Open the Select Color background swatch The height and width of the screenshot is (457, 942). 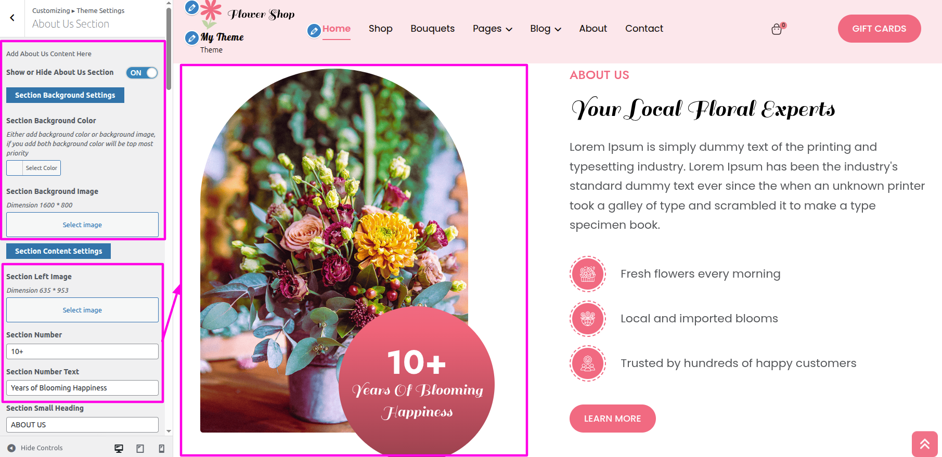pyautogui.click(x=33, y=168)
